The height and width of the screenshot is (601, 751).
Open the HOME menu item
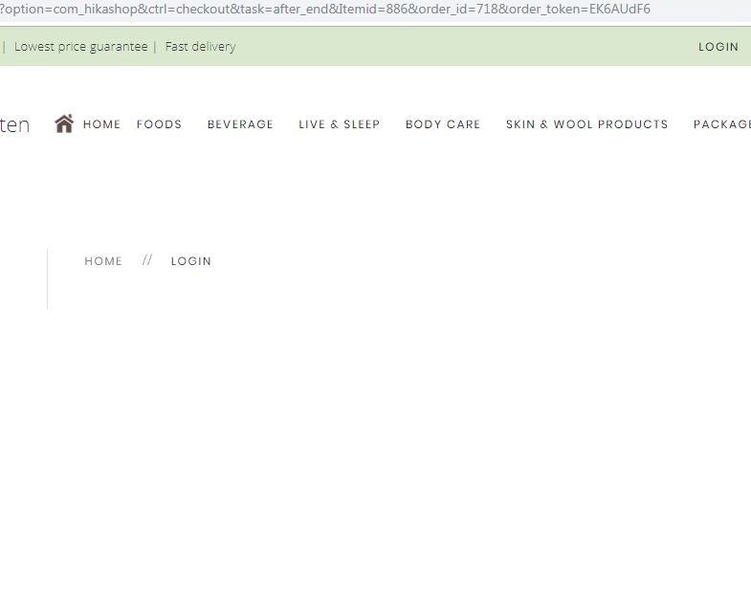[101, 124]
